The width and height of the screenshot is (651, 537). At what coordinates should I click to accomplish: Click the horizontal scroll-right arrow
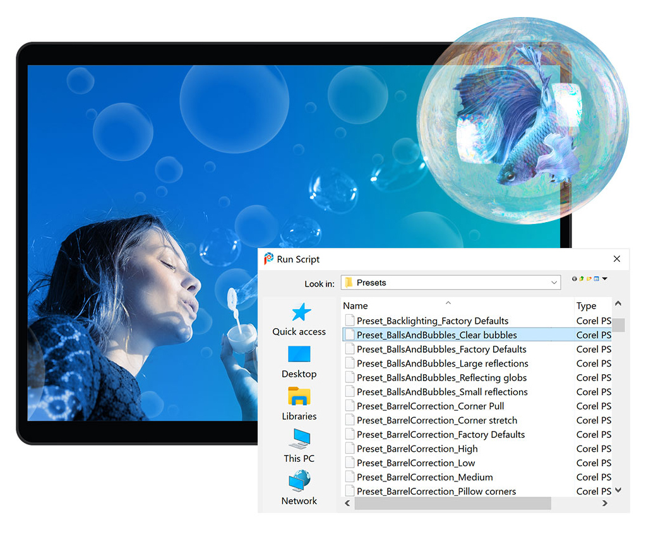coord(605,504)
